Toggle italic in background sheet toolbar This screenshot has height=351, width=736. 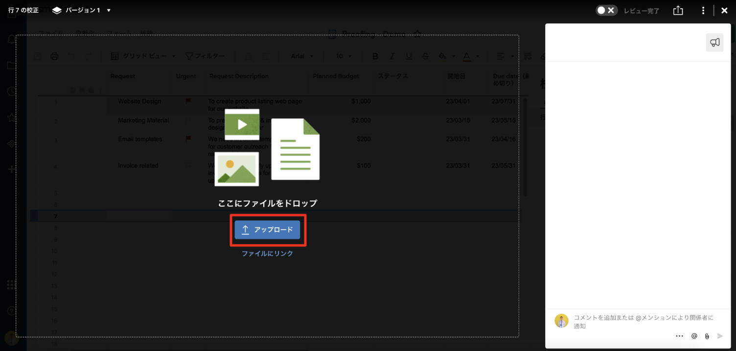point(391,56)
